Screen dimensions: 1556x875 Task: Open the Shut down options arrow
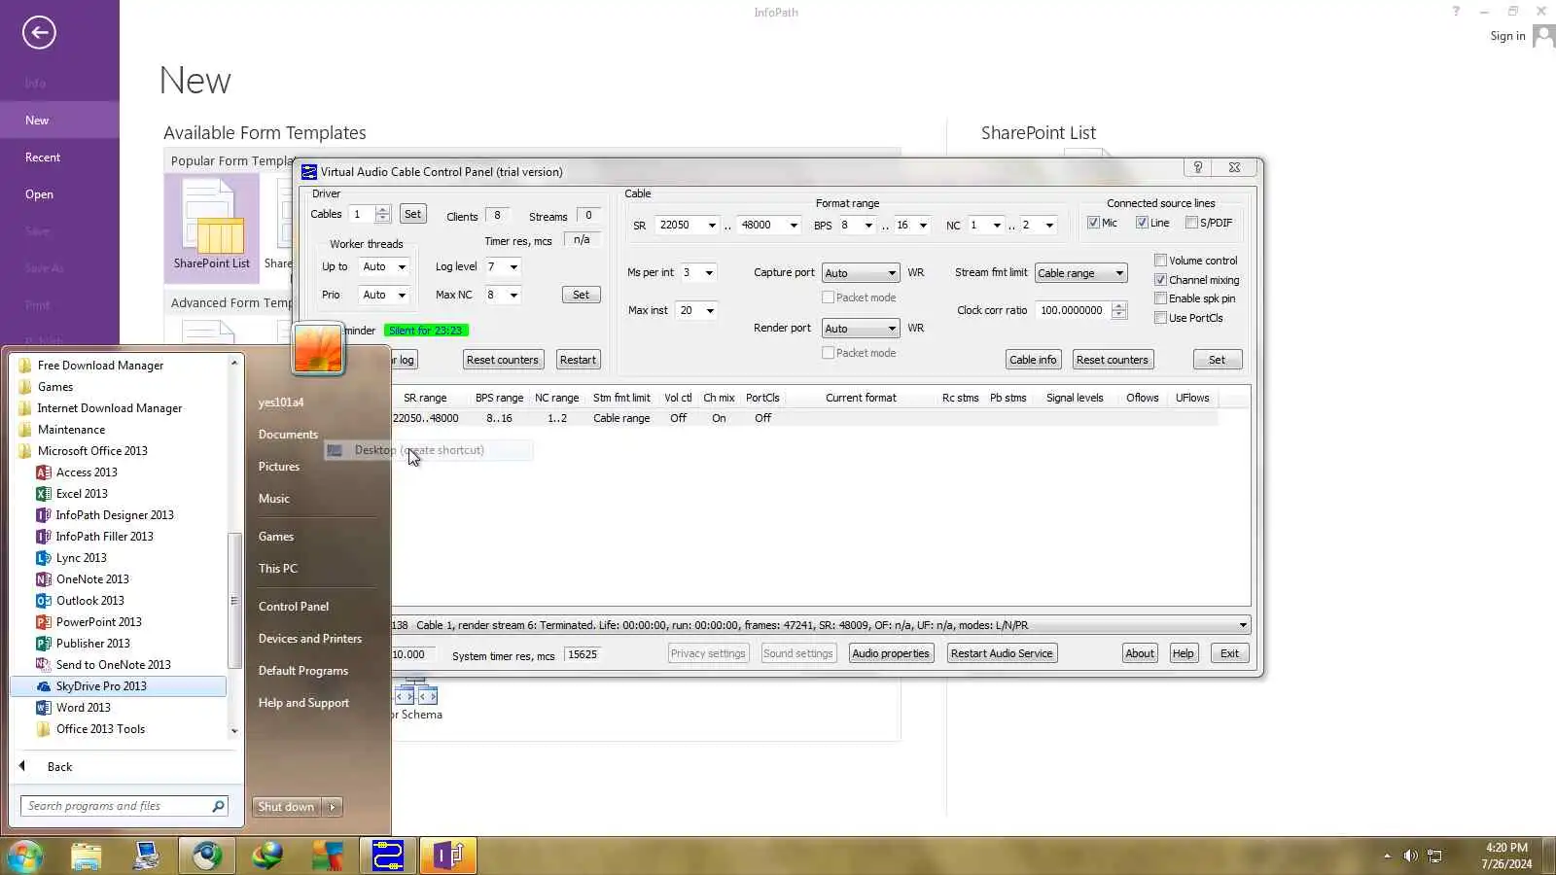click(x=333, y=807)
